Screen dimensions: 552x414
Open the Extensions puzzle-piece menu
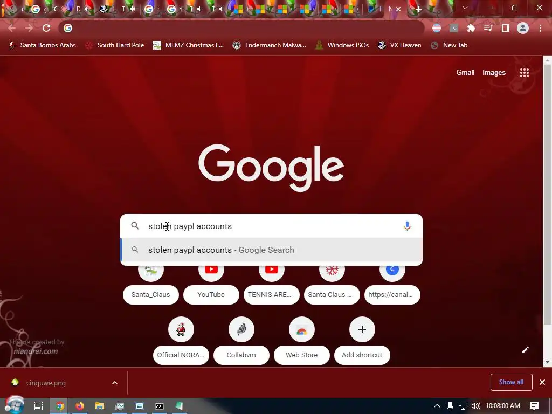coord(471,28)
